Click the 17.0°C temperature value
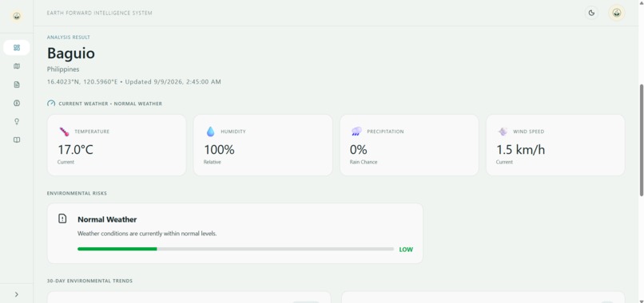The height and width of the screenshot is (303, 644). tap(76, 150)
